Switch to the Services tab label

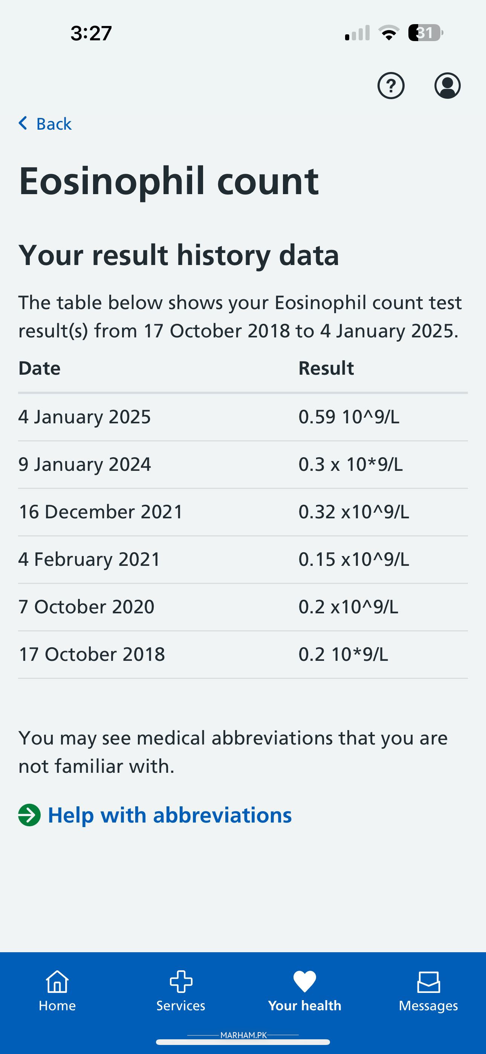click(x=181, y=1006)
